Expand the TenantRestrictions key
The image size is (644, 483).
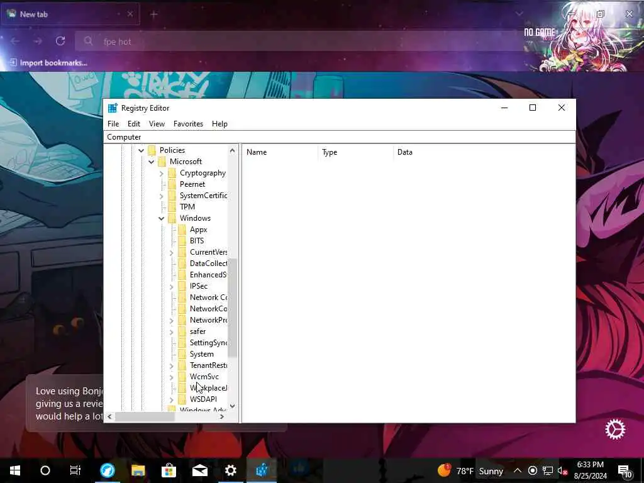(x=172, y=365)
